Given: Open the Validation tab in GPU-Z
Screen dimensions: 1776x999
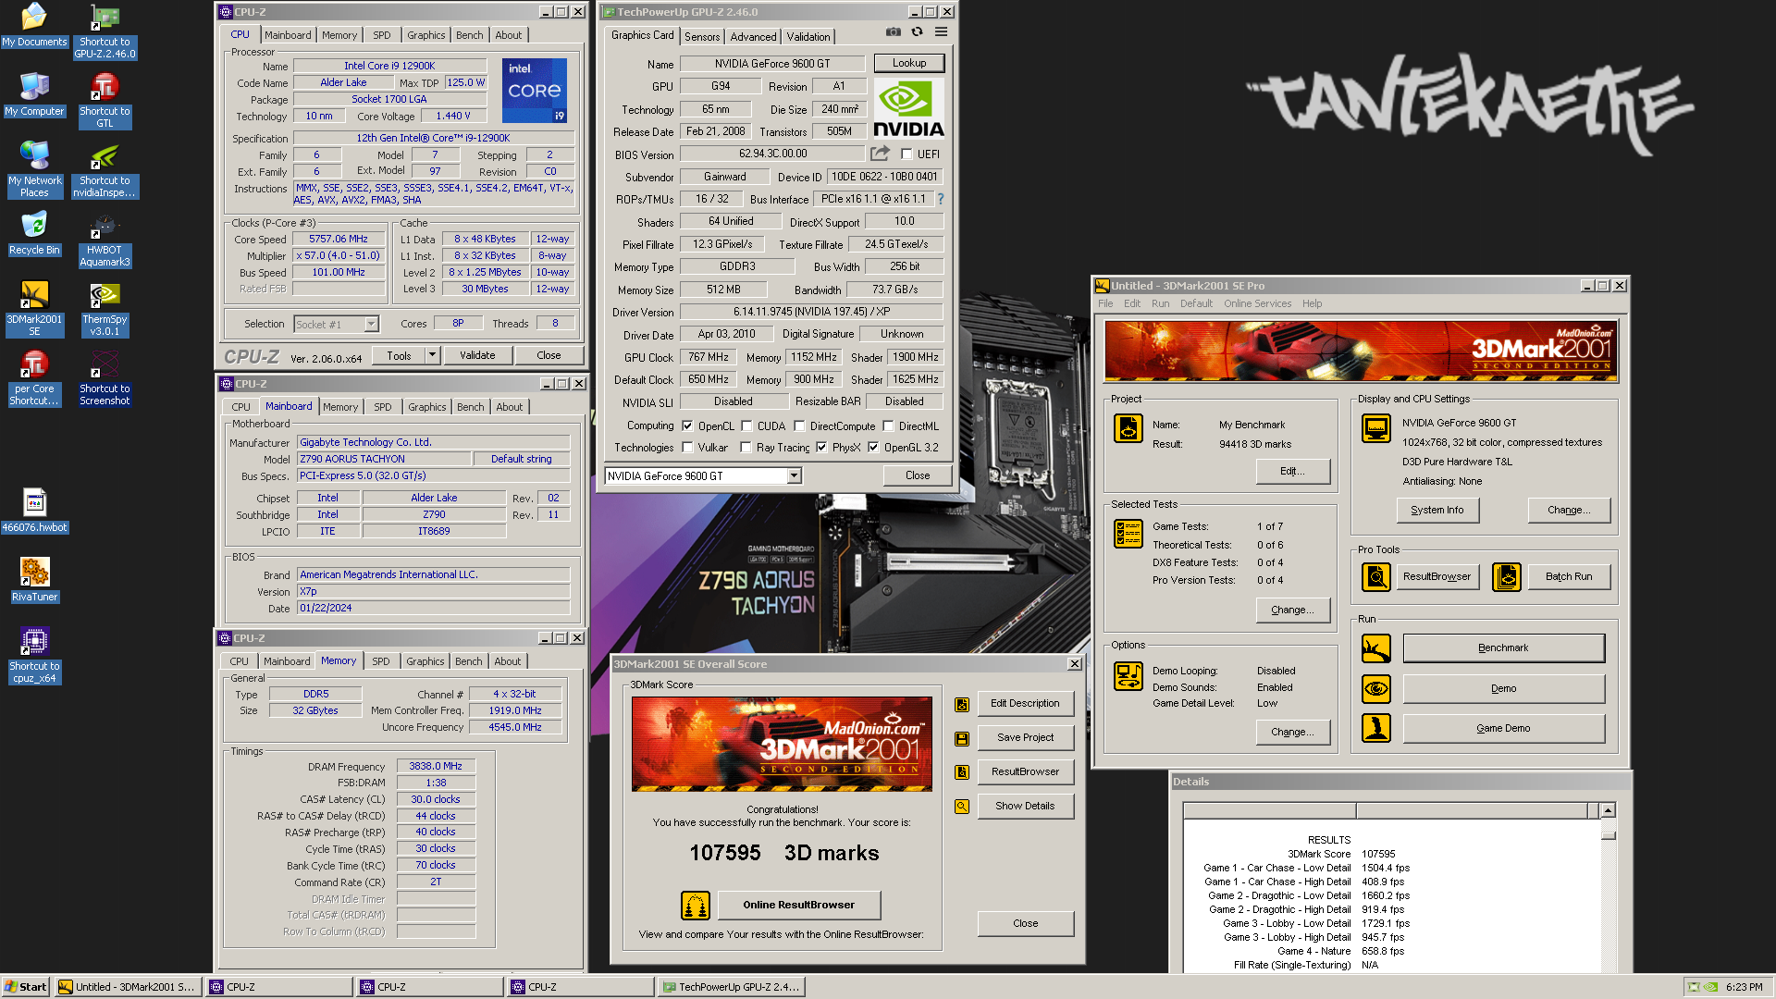Looking at the screenshot, I should point(808,37).
